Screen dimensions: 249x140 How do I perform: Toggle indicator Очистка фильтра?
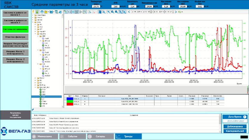pos(16,37)
